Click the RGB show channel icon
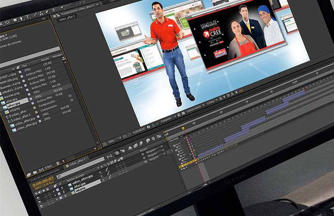Viewport: 334px width, 216px height. tap(157, 123)
